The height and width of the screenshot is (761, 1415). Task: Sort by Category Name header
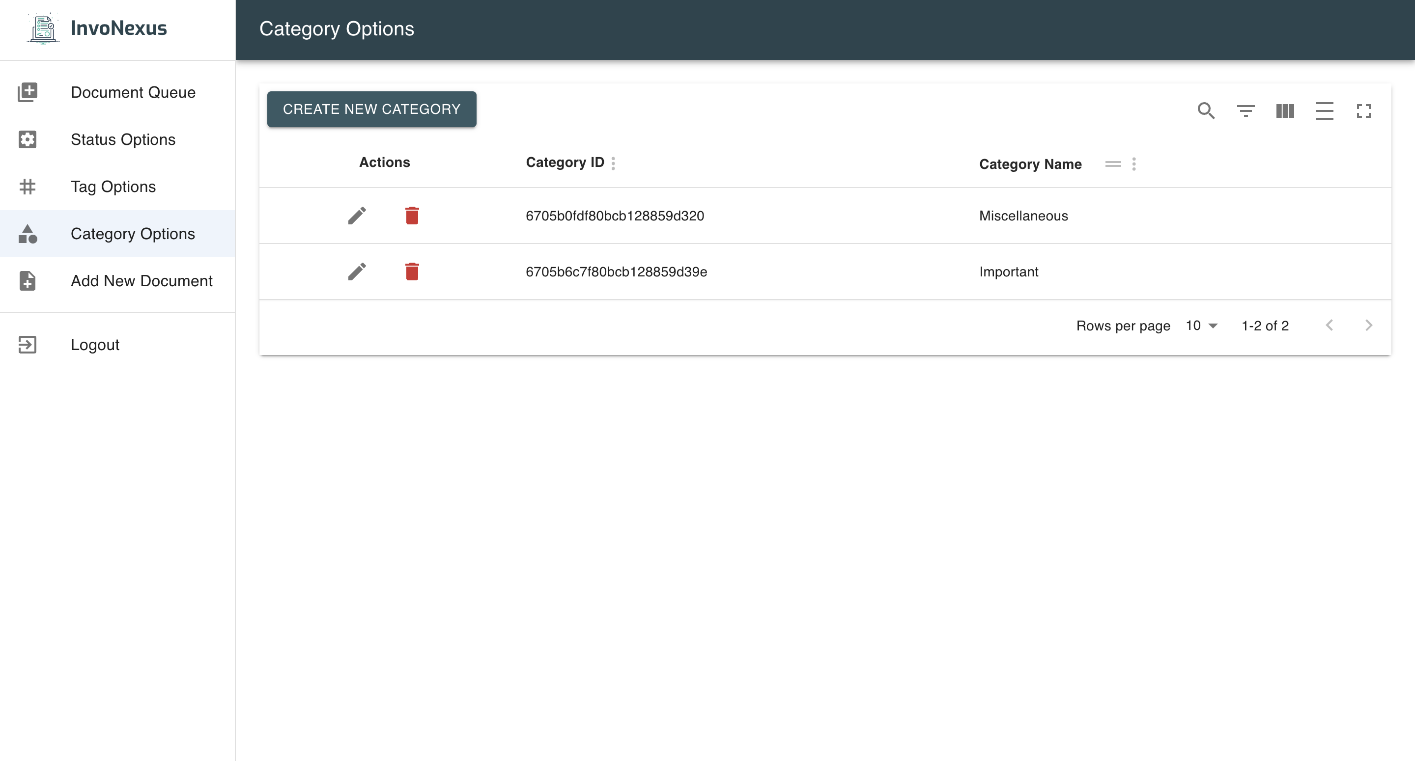[x=1030, y=164]
